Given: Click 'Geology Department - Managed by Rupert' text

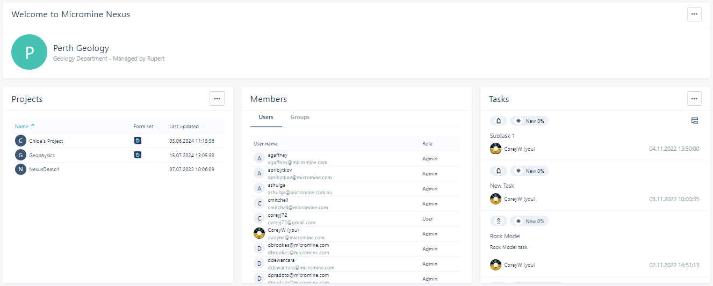Looking at the screenshot, I should click(109, 58).
